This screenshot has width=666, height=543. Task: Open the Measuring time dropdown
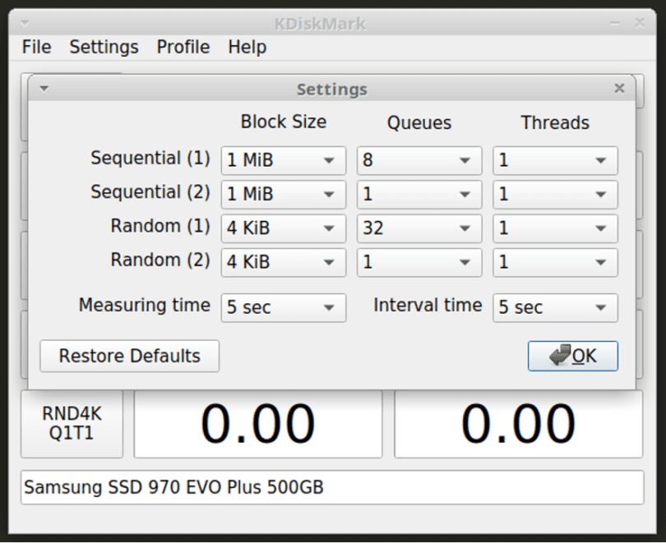pos(283,307)
